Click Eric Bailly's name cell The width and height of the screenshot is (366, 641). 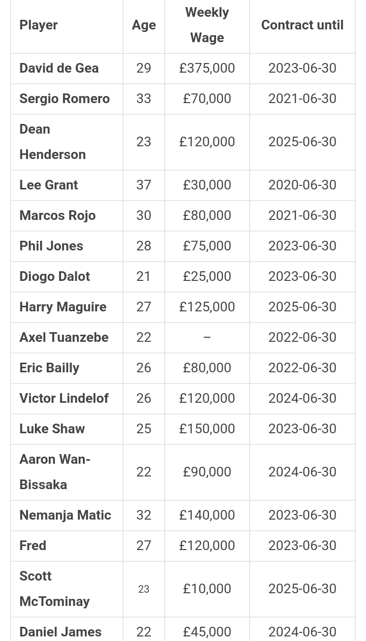[x=49, y=368]
